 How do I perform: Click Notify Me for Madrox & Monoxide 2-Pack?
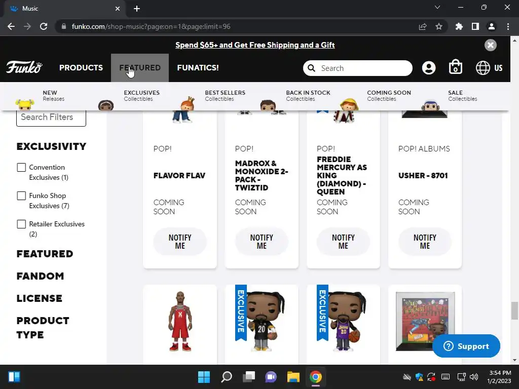pos(262,242)
